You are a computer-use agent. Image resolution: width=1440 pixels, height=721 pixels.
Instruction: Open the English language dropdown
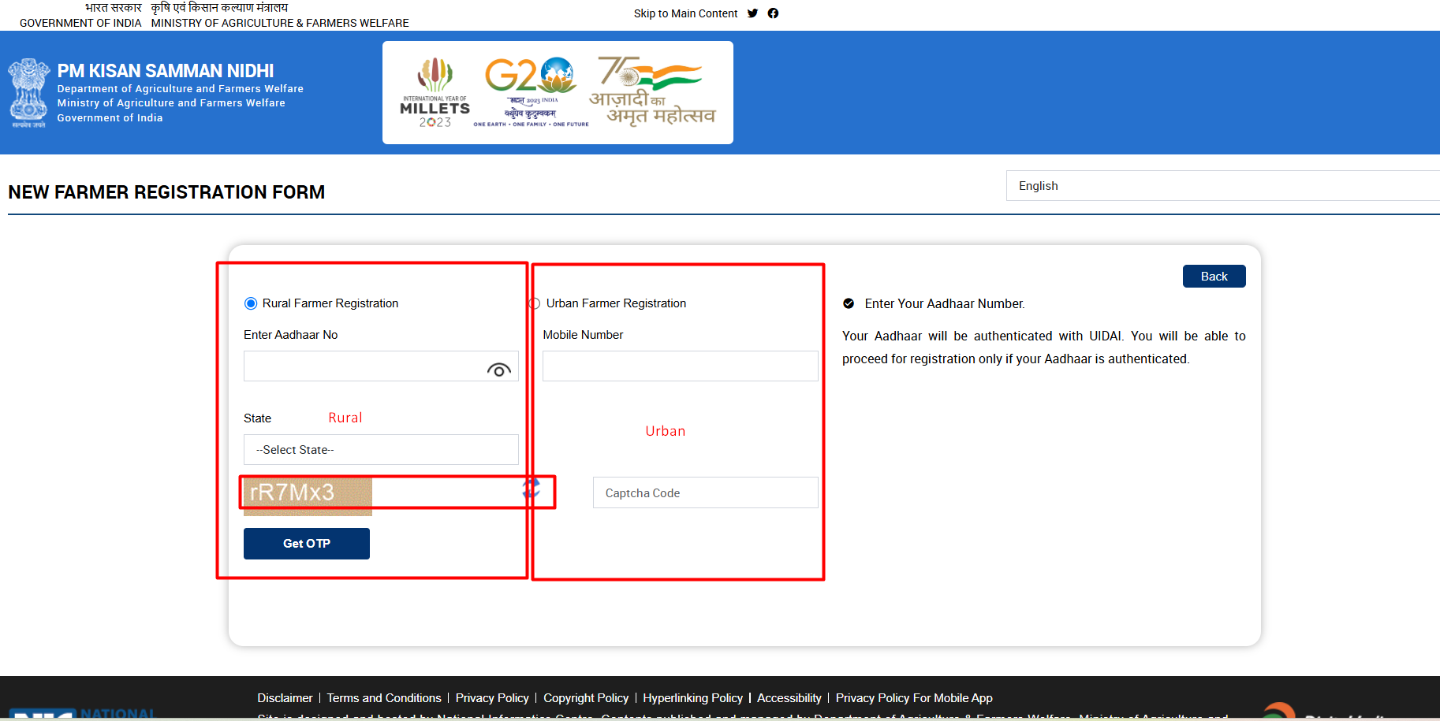point(1222,186)
